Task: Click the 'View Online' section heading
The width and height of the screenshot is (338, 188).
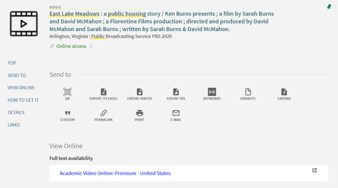Action: [66, 146]
